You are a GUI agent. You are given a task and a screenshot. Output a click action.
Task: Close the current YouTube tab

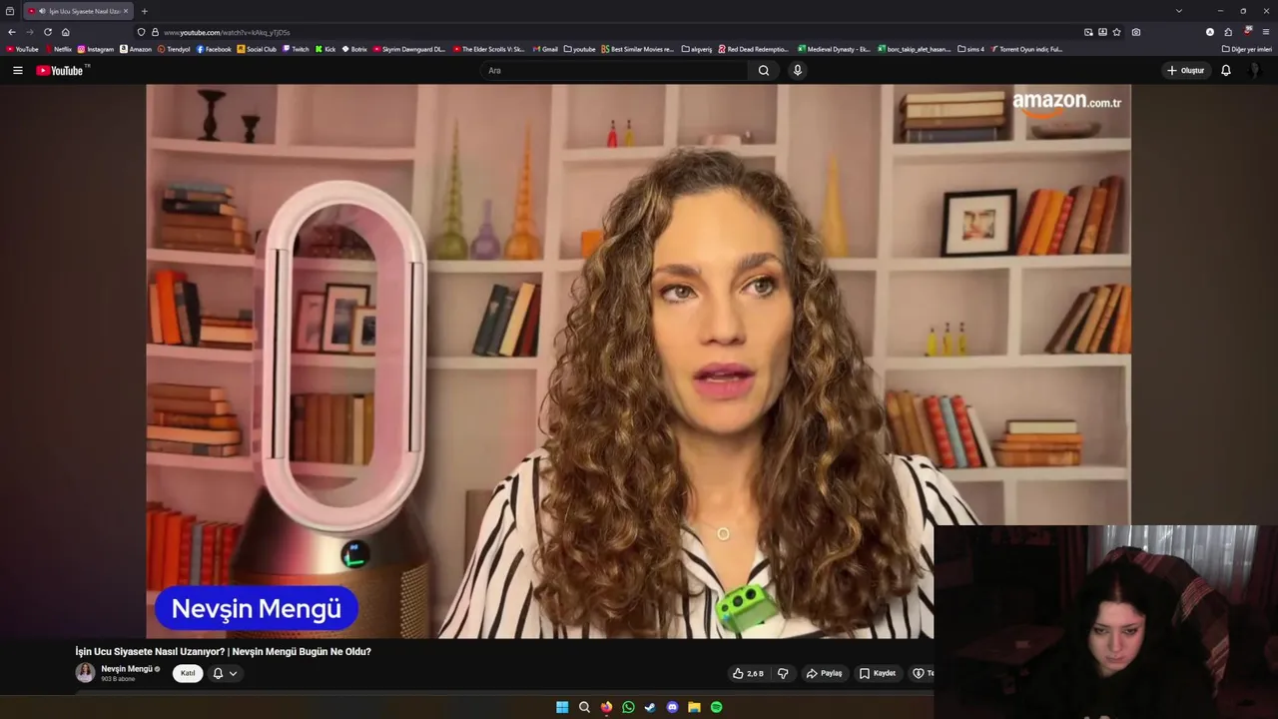click(x=126, y=11)
